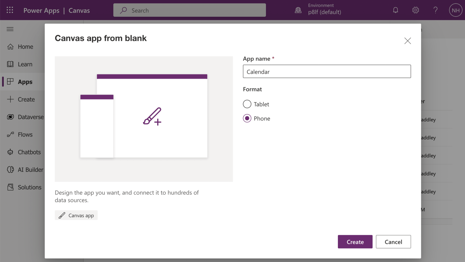Click the Search box in header
The image size is (465, 262).
tap(189, 10)
